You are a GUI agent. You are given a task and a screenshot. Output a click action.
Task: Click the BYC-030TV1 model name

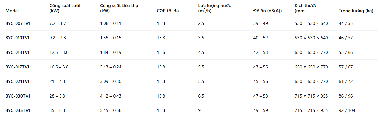tap(18, 96)
